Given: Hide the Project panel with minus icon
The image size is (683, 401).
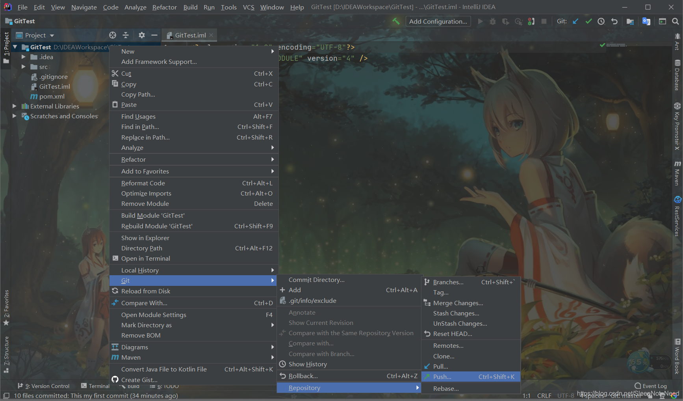Looking at the screenshot, I should [154, 35].
